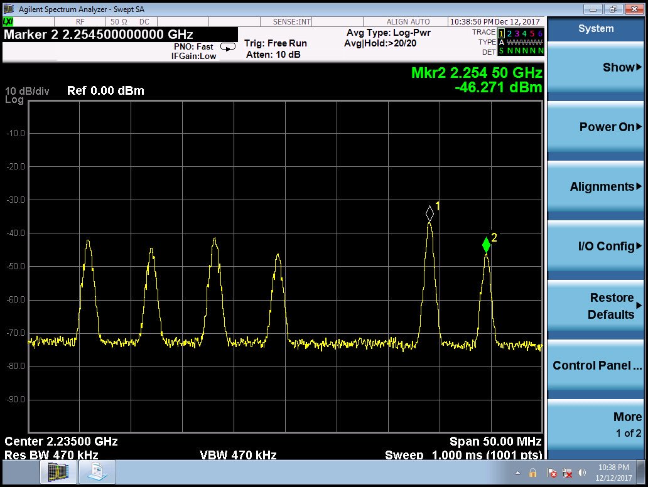The image size is (648, 487).
Task: Go to More 1 of 2 page
Action: pos(596,424)
